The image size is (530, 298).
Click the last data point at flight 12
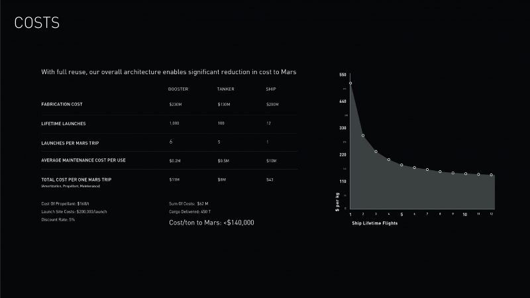tap(492, 175)
